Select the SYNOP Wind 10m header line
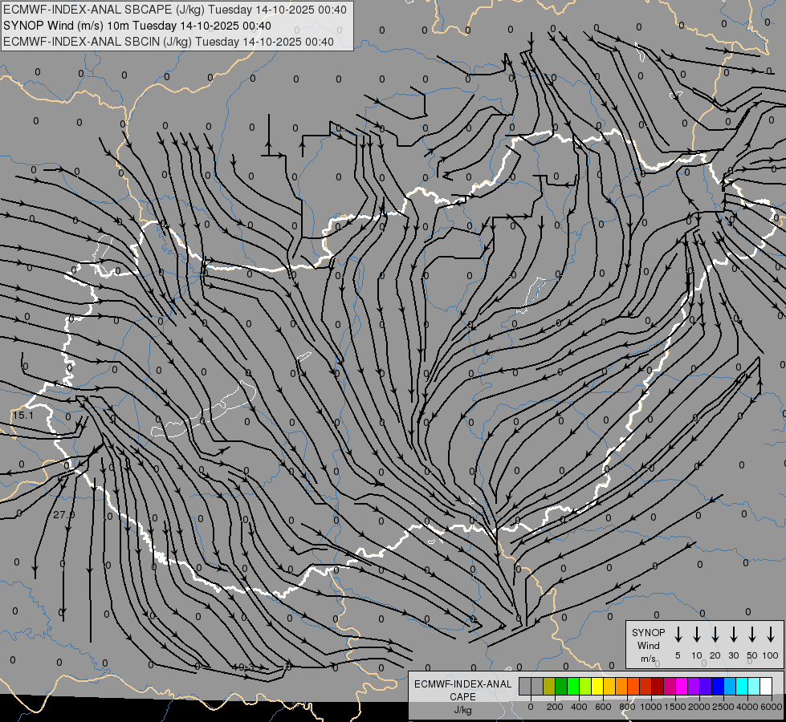The image size is (786, 722). [136, 26]
